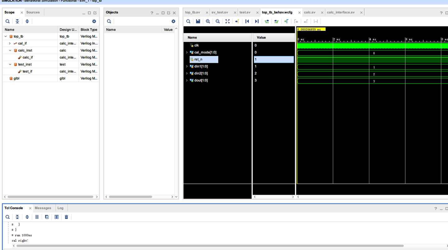Switch to the Sources panel

click(34, 12)
